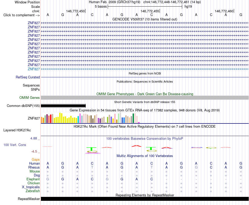
Task: Select the Scale track label
Action: 35,7
